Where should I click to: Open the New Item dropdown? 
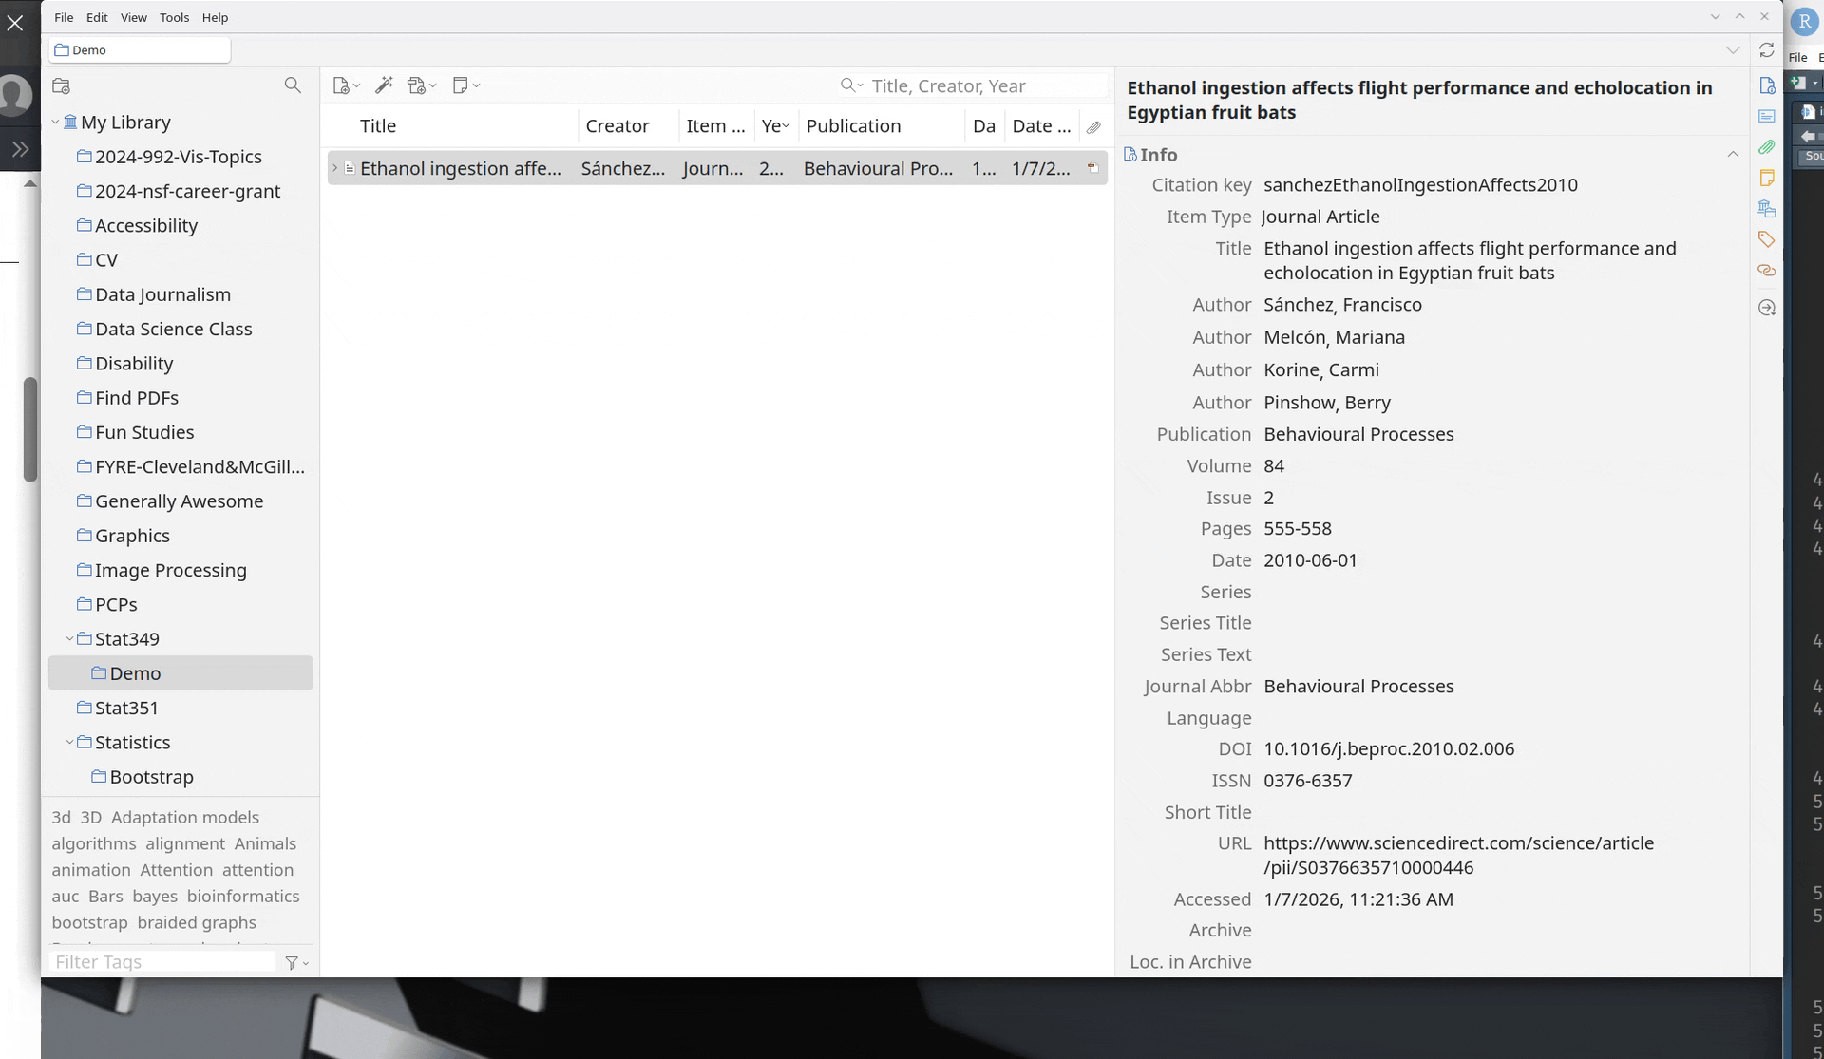pyautogui.click(x=346, y=85)
